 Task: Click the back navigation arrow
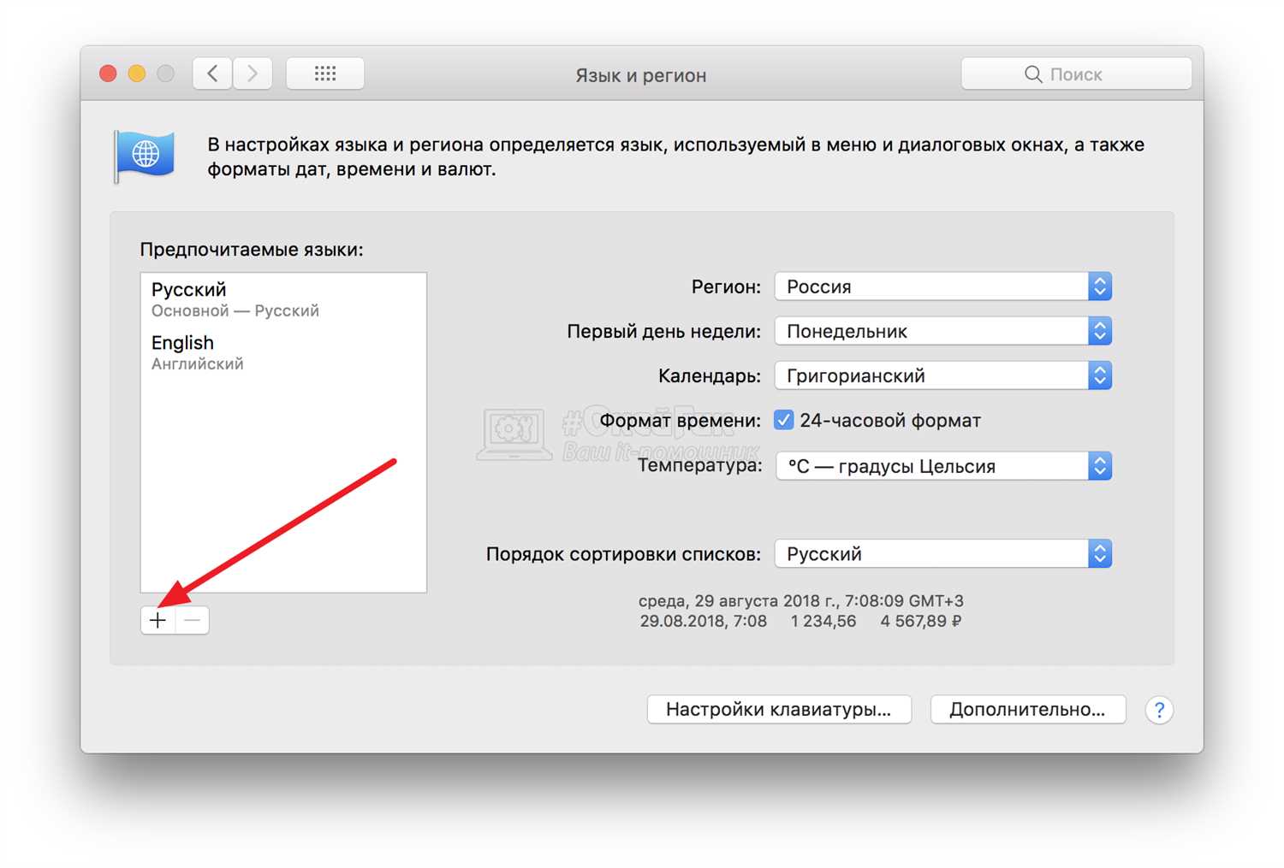(x=212, y=74)
